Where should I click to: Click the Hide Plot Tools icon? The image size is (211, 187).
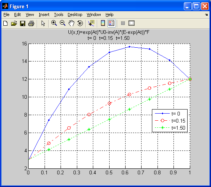(x=123, y=23)
